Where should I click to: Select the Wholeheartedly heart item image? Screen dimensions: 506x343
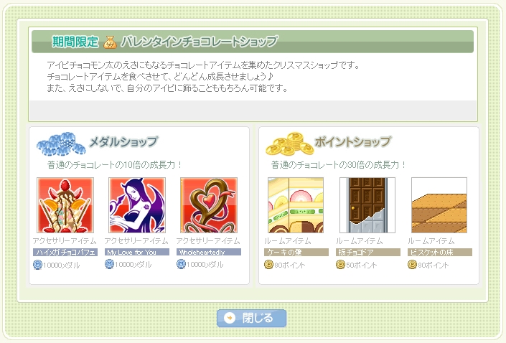(x=209, y=205)
